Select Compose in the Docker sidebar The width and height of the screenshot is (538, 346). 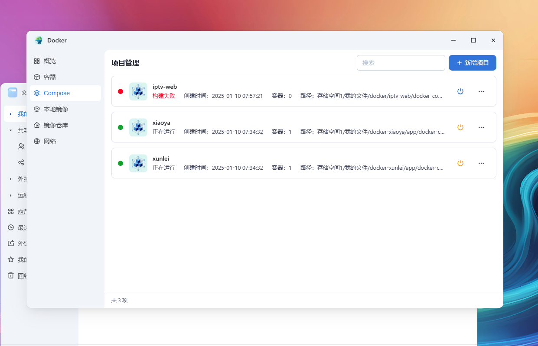(x=65, y=93)
